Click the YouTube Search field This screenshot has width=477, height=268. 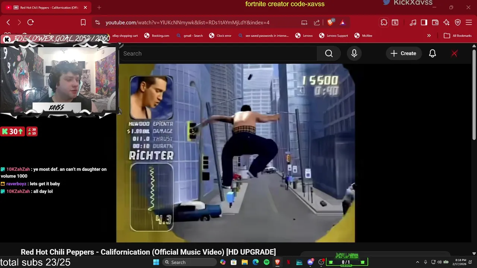point(218,54)
